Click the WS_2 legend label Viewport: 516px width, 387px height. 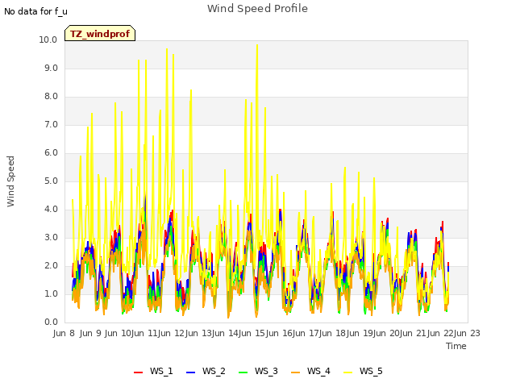point(214,371)
